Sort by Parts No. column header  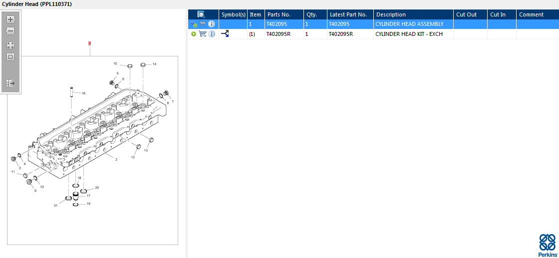point(284,14)
